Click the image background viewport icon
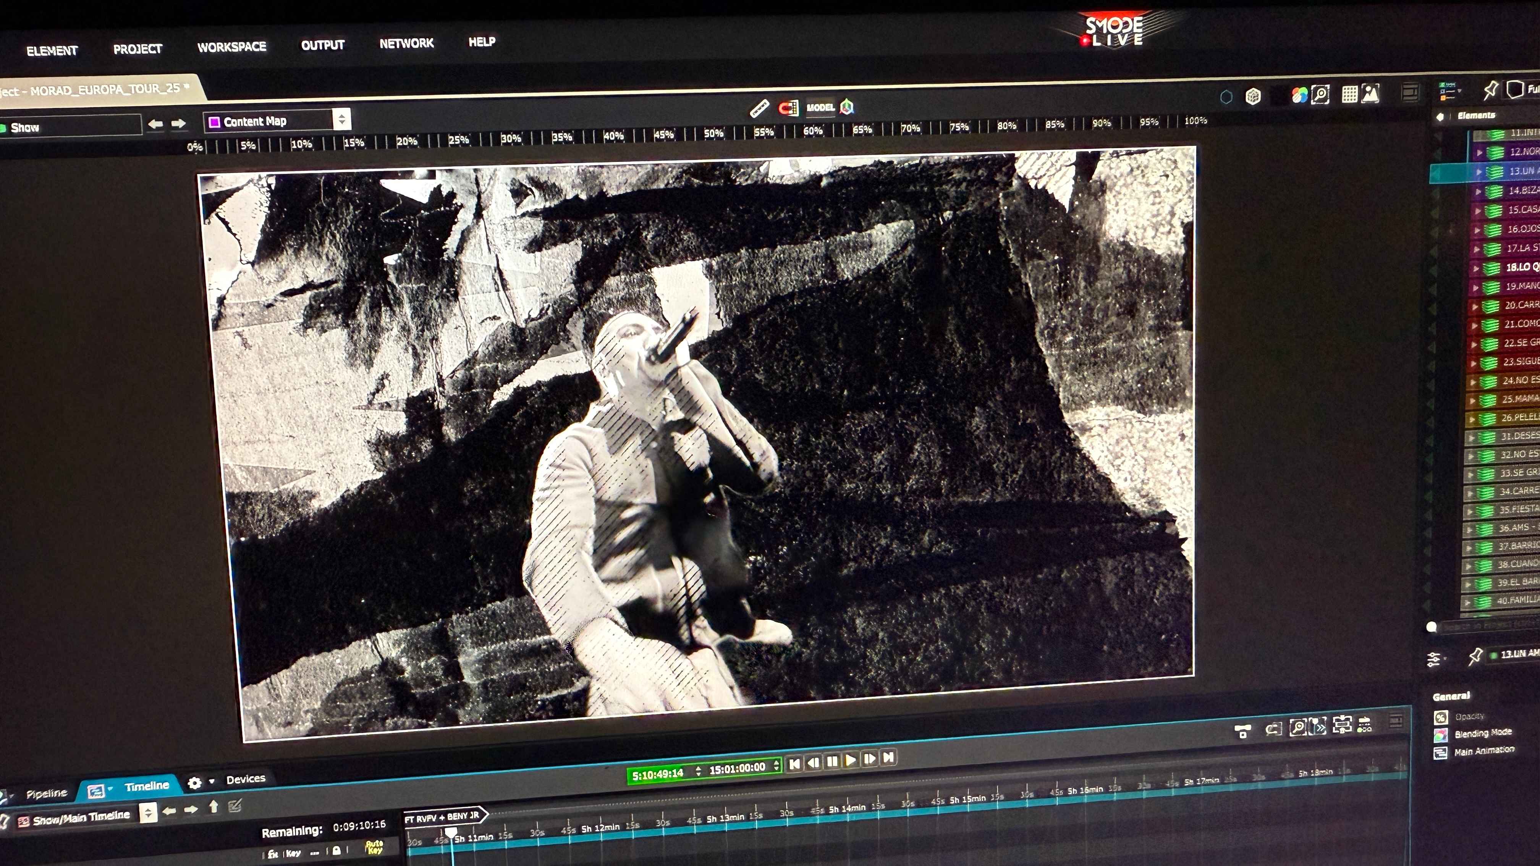The height and width of the screenshot is (866, 1540). (1370, 93)
